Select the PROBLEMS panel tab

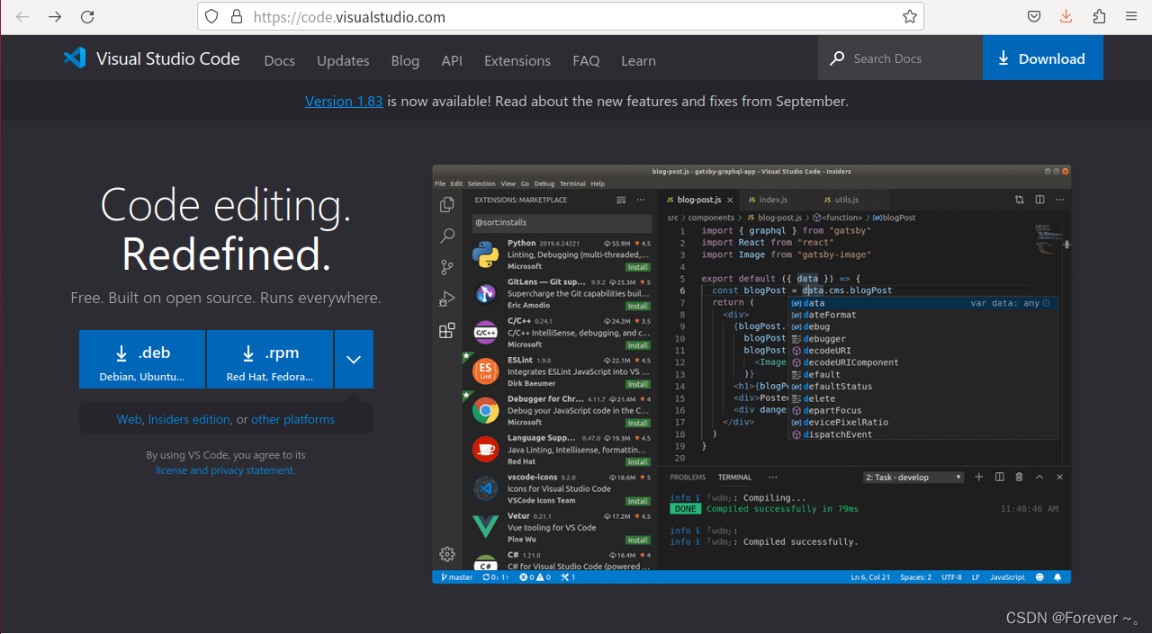point(688,478)
